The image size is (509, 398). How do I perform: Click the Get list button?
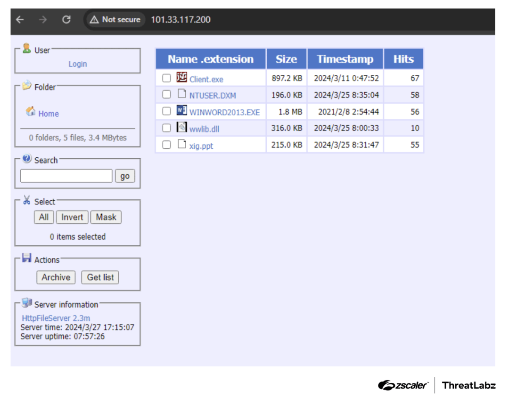click(100, 277)
